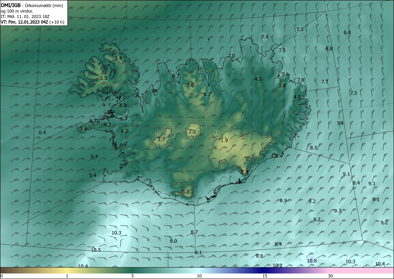Click the 3.8 value in the east highlands

(x=282, y=85)
